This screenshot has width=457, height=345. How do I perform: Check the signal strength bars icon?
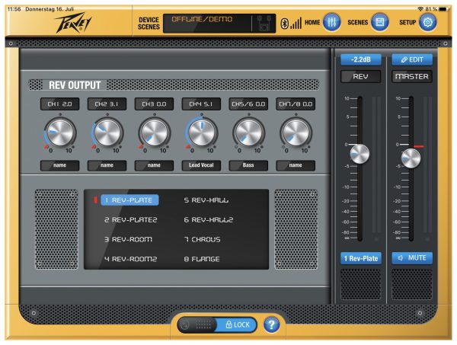(x=296, y=24)
